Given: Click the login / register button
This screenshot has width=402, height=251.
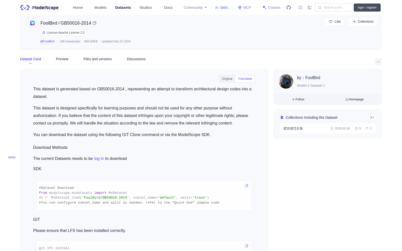Looking at the screenshot, I should pos(367,8).
